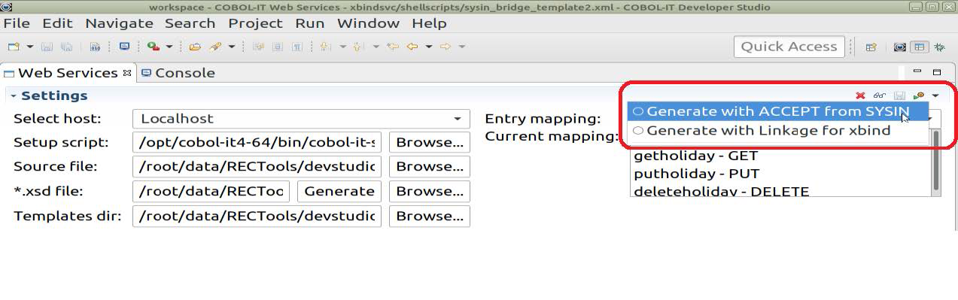The width and height of the screenshot is (958, 300).
Task: Click the Open Perspective icon
Action: pyautogui.click(x=871, y=47)
